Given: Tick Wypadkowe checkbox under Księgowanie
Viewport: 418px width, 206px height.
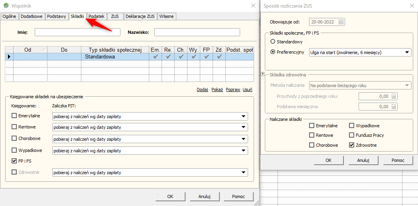Looking at the screenshot, I should (14, 150).
